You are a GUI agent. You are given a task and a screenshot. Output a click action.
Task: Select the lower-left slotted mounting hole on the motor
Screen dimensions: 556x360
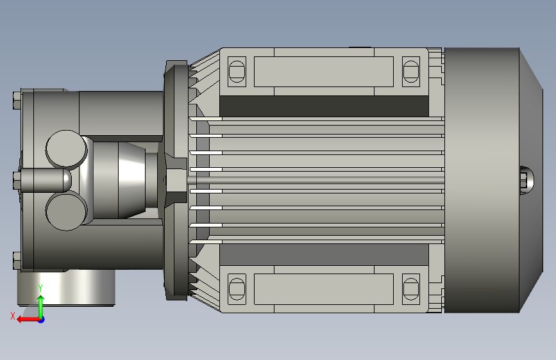point(237,289)
